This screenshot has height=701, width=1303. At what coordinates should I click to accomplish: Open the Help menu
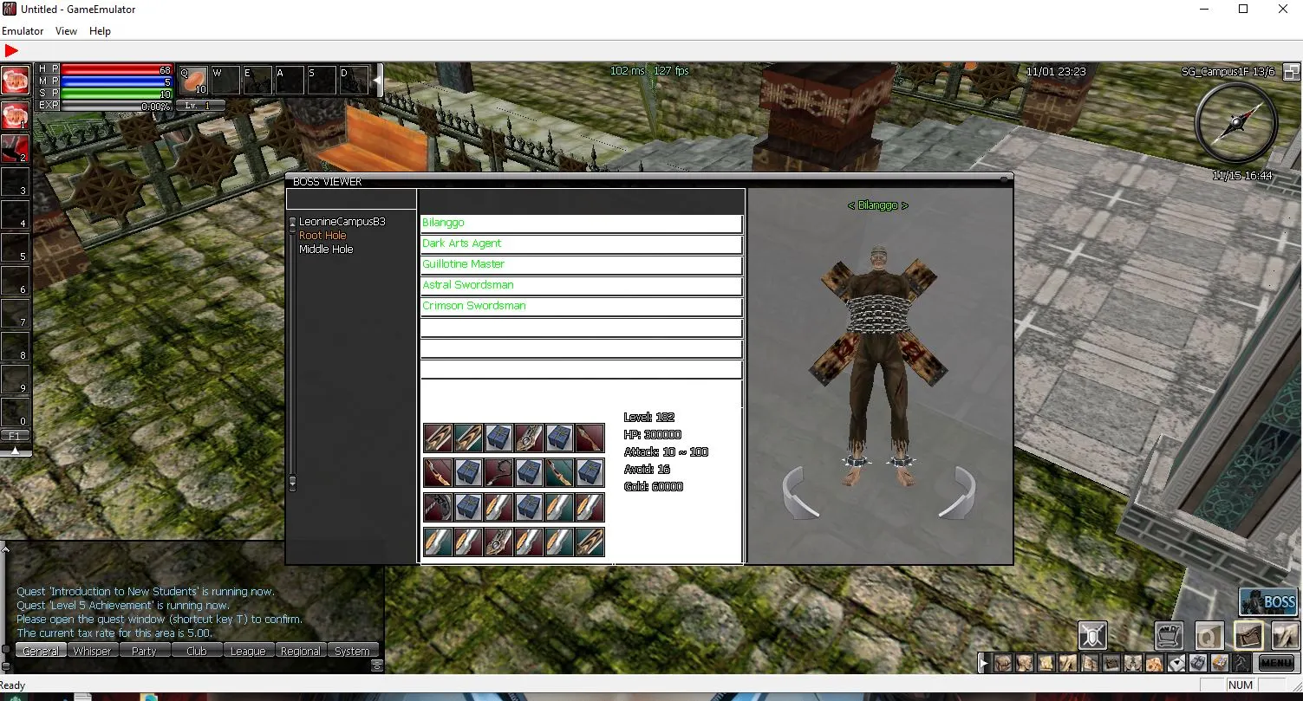[x=100, y=30]
